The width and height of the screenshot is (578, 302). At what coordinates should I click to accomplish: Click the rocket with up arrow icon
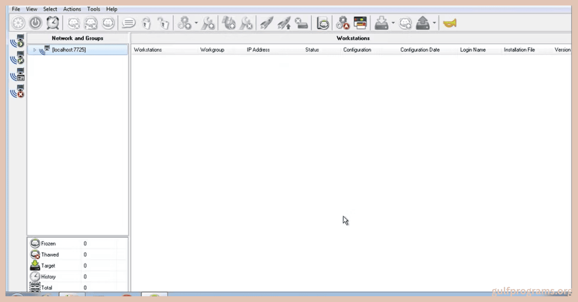(285, 23)
